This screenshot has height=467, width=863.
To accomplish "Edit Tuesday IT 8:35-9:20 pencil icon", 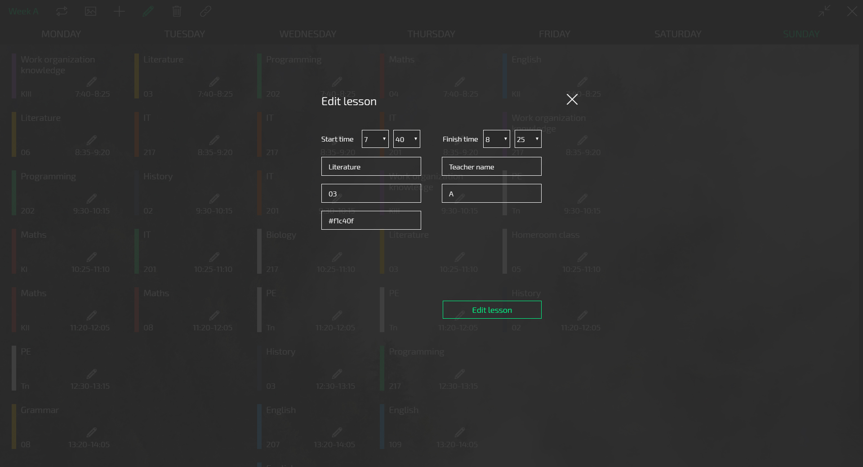I will pos(214,140).
